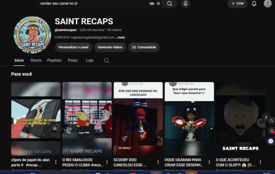275x174 pixels.
Task: Open options for 'O QUE ACONTECEU COM O GLEP' video
Action: click(x=260, y=162)
